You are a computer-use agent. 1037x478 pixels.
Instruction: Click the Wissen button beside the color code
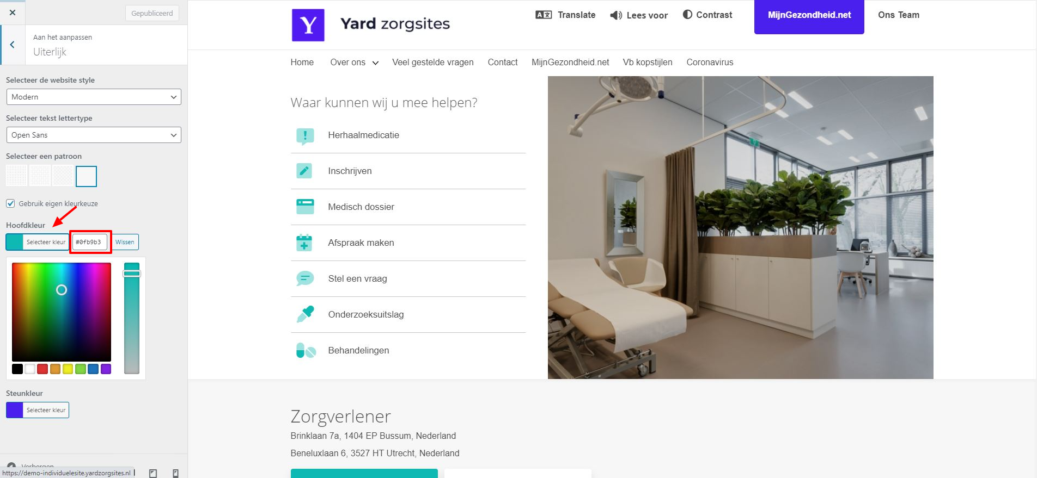125,242
